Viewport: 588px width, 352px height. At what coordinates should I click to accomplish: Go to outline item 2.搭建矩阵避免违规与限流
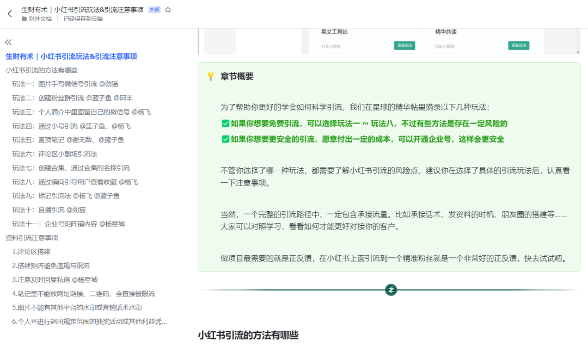pos(51,266)
